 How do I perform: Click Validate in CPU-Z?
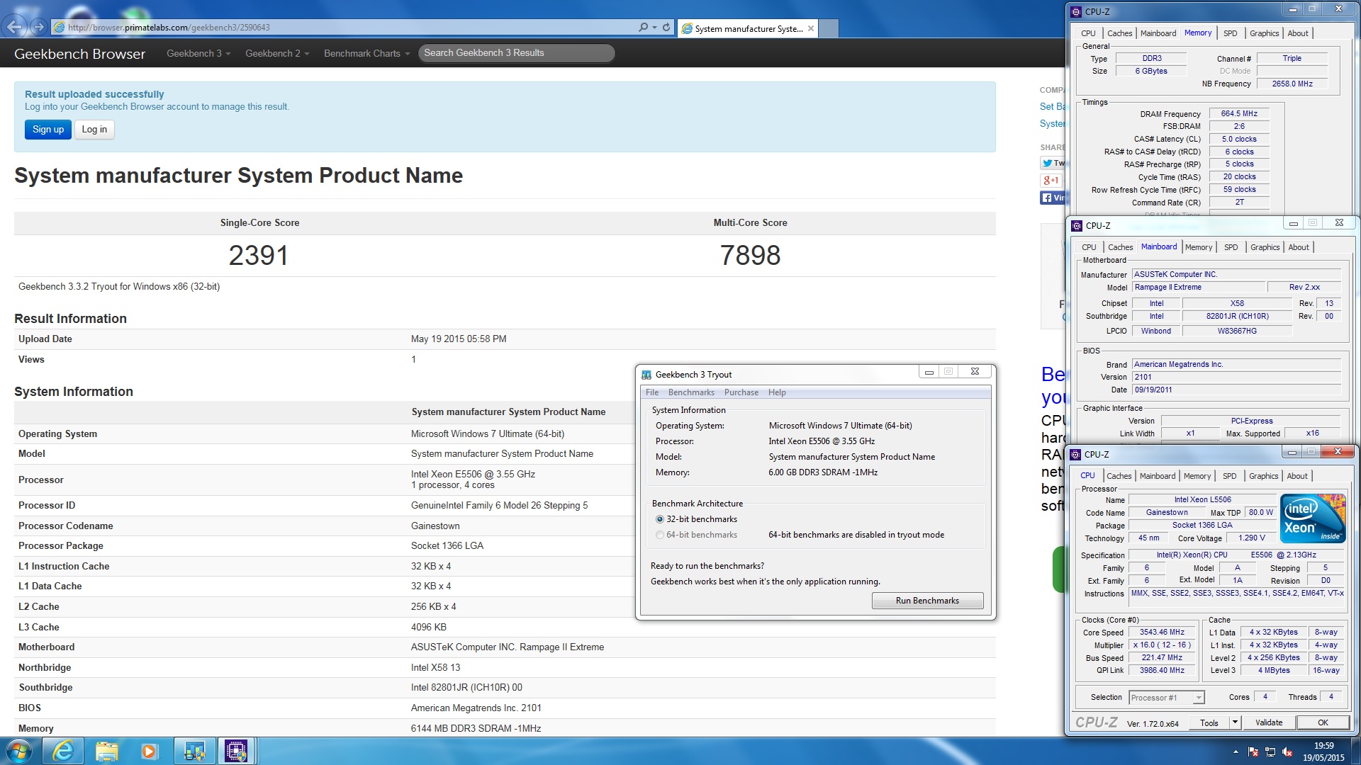point(1268,722)
